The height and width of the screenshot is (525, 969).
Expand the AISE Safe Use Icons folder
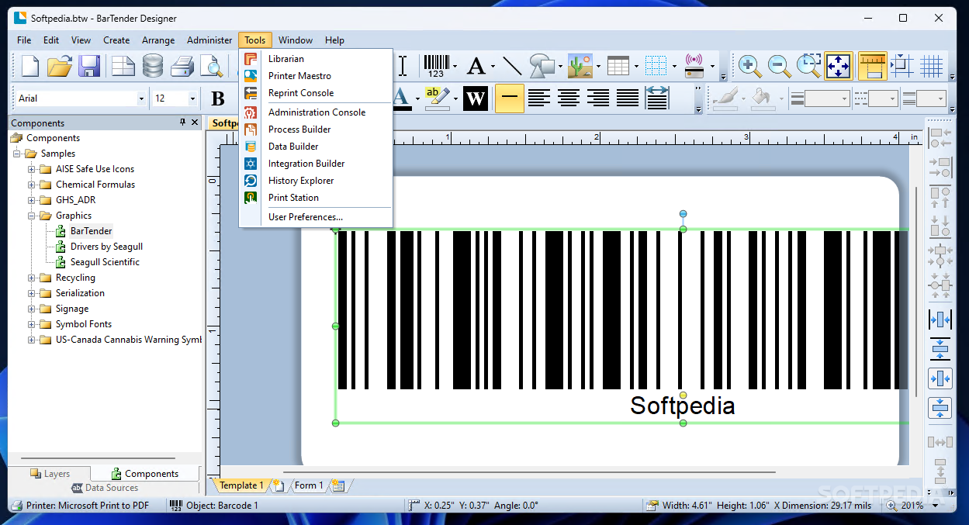pos(32,169)
